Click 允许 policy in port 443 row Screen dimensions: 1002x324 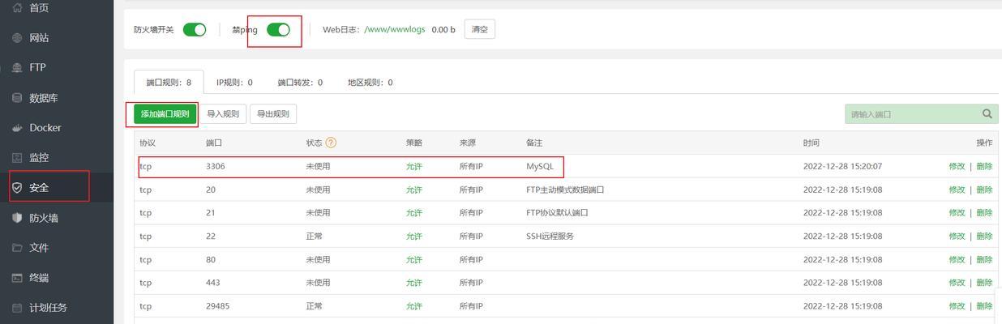414,283
